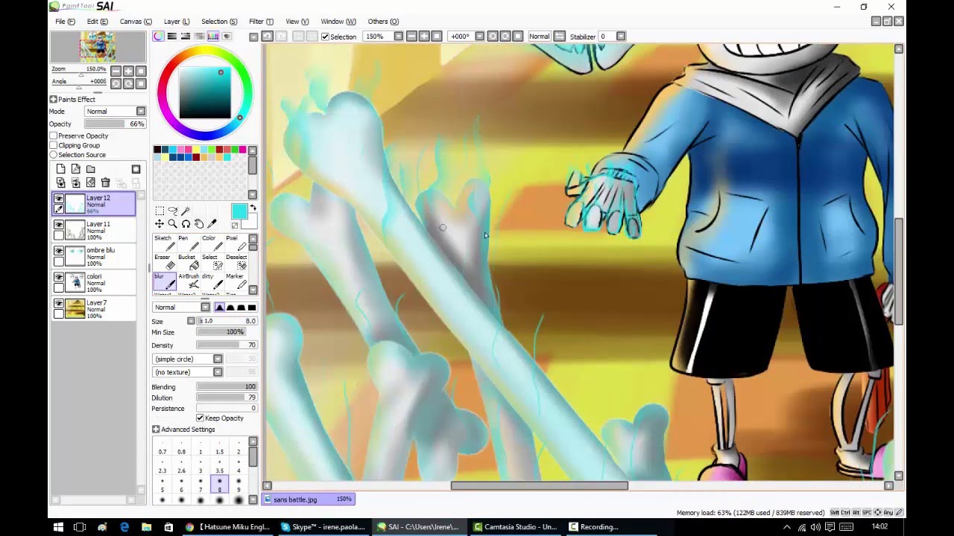Hide Layer 7 visibility eye
954x536 pixels.
[59, 304]
